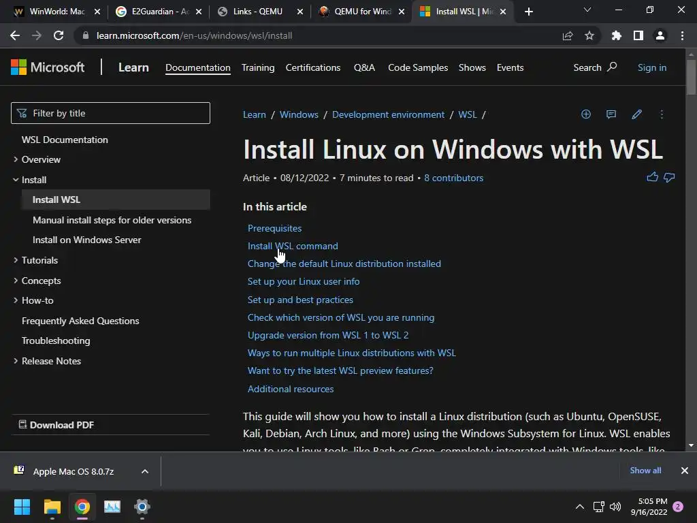Click Show all downloads

point(645,470)
